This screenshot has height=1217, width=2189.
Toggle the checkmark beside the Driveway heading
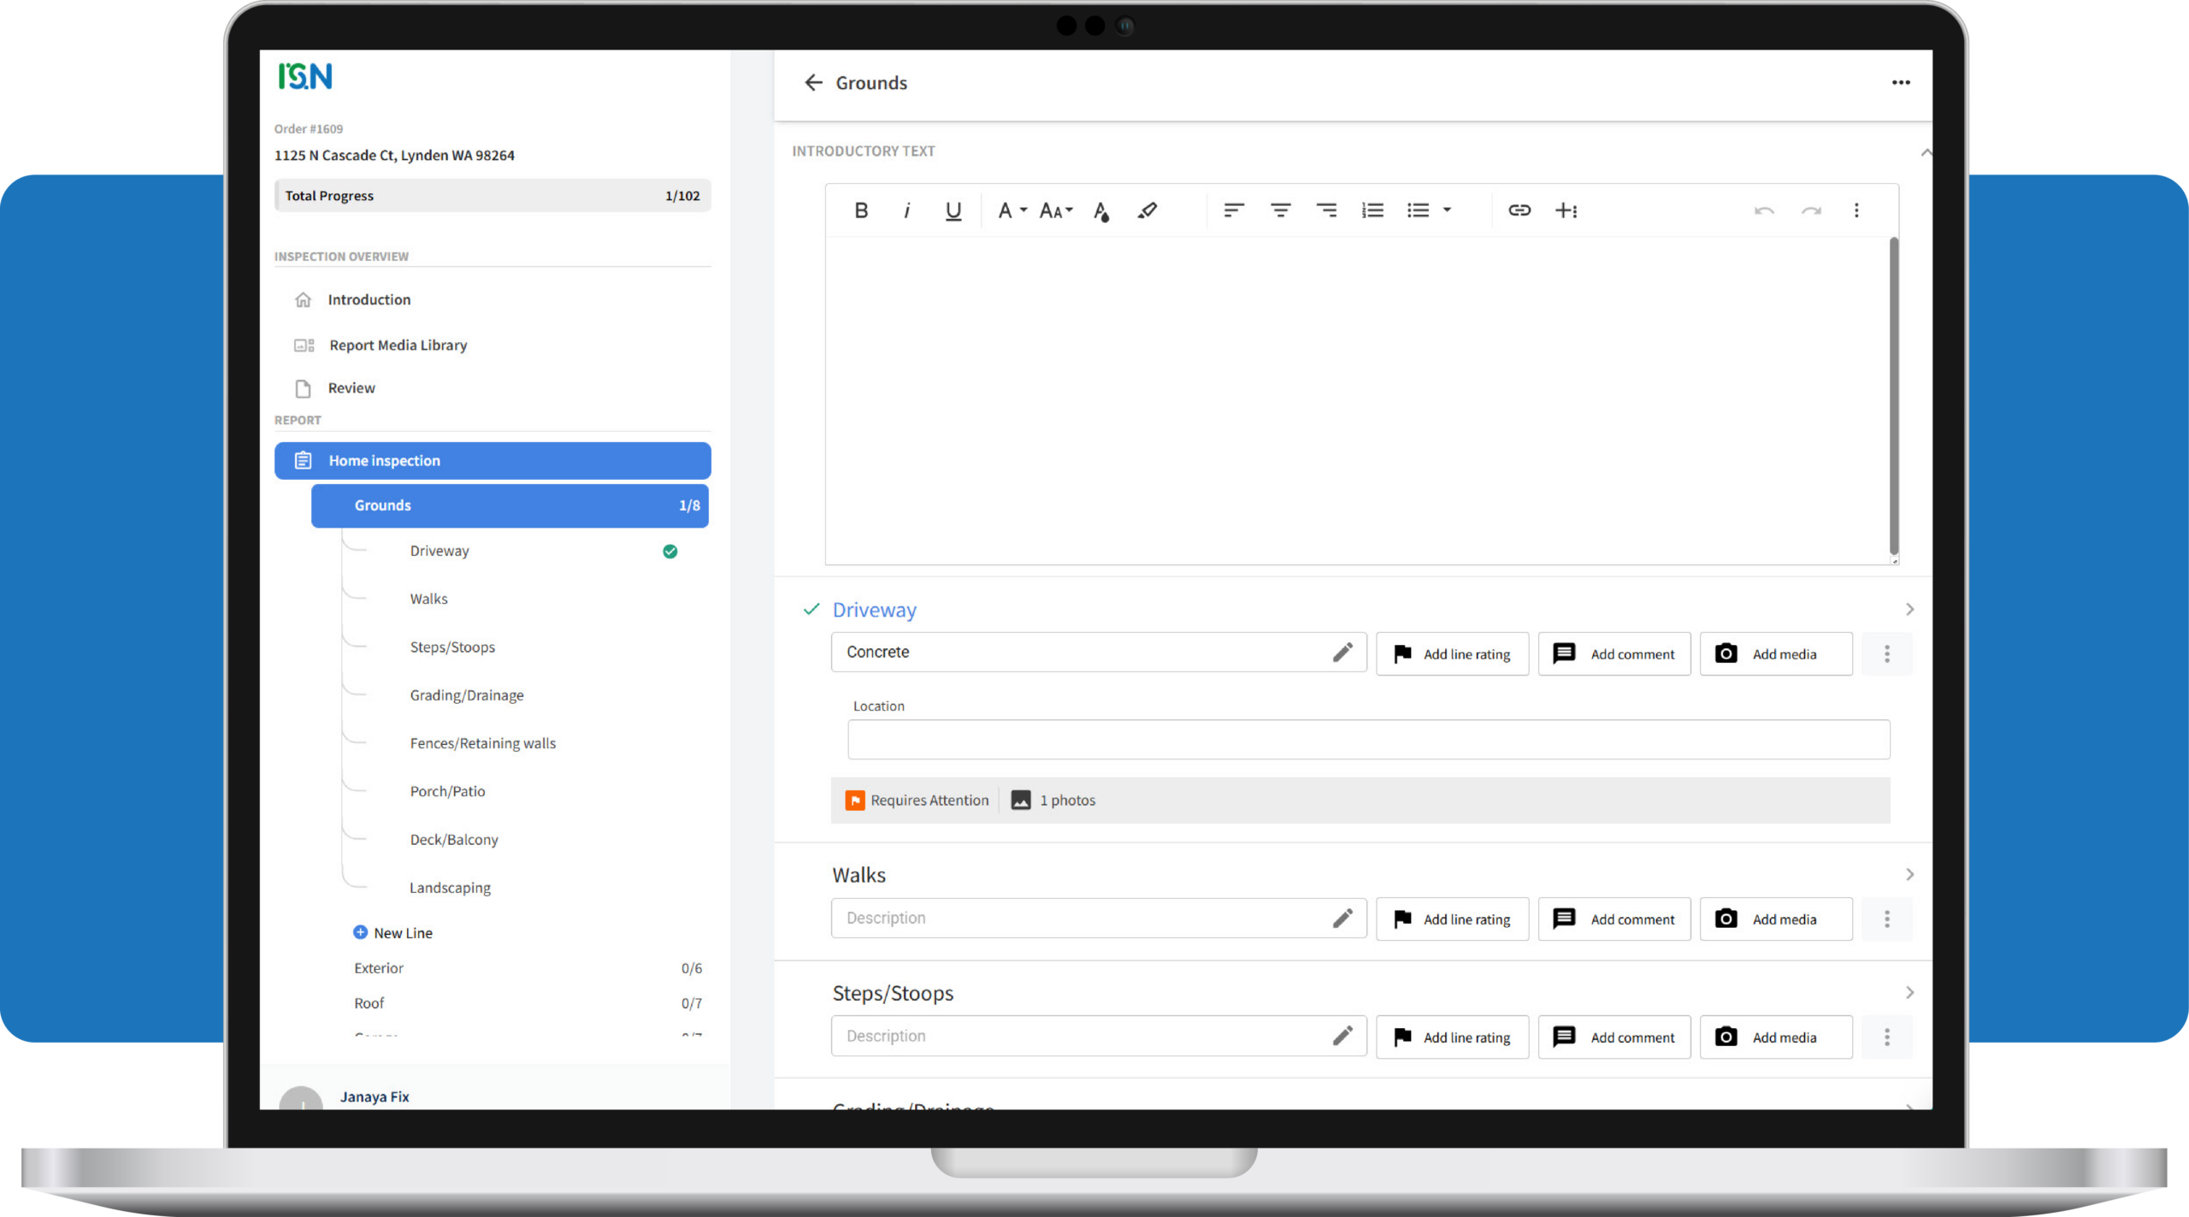point(811,610)
